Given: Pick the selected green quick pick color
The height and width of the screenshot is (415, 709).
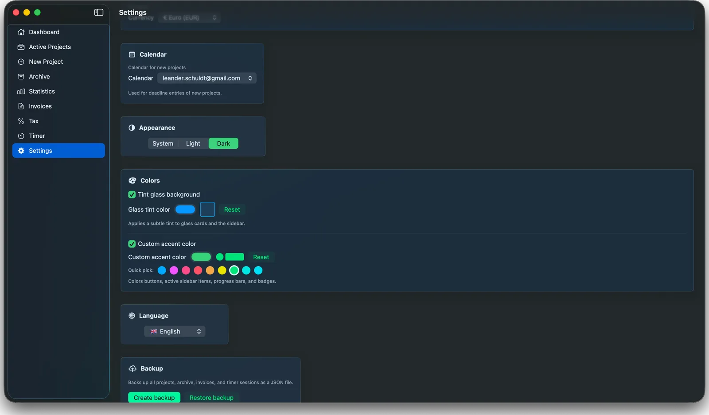Looking at the screenshot, I should 234,270.
